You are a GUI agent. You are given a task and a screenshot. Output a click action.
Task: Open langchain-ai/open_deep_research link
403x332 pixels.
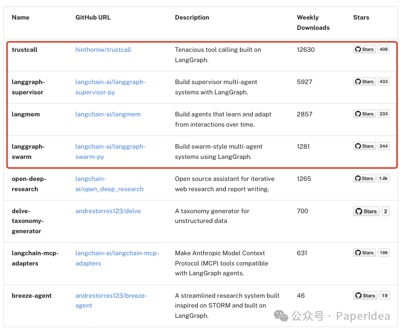[109, 184]
